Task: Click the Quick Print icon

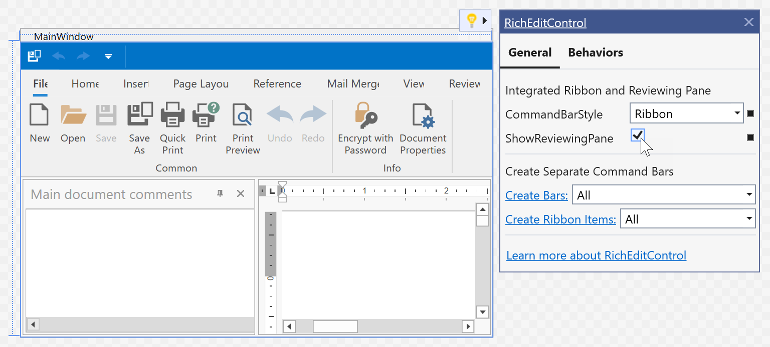Action: [x=172, y=114]
